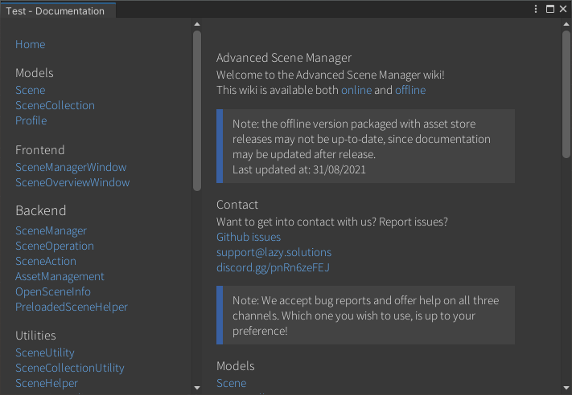Open the SceneOperation page
The width and height of the screenshot is (572, 395).
(x=55, y=246)
